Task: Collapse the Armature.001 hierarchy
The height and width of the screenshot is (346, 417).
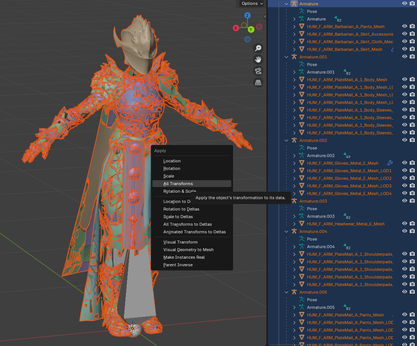Action: (x=287, y=57)
